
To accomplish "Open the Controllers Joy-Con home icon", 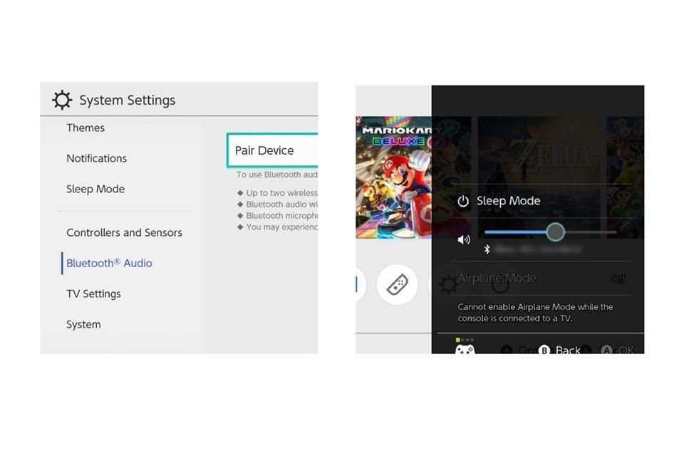I will tap(397, 284).
